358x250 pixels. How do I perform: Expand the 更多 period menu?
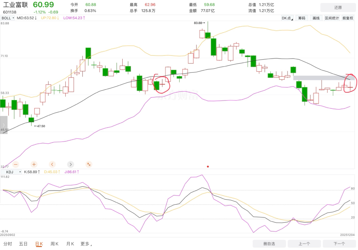86,244
